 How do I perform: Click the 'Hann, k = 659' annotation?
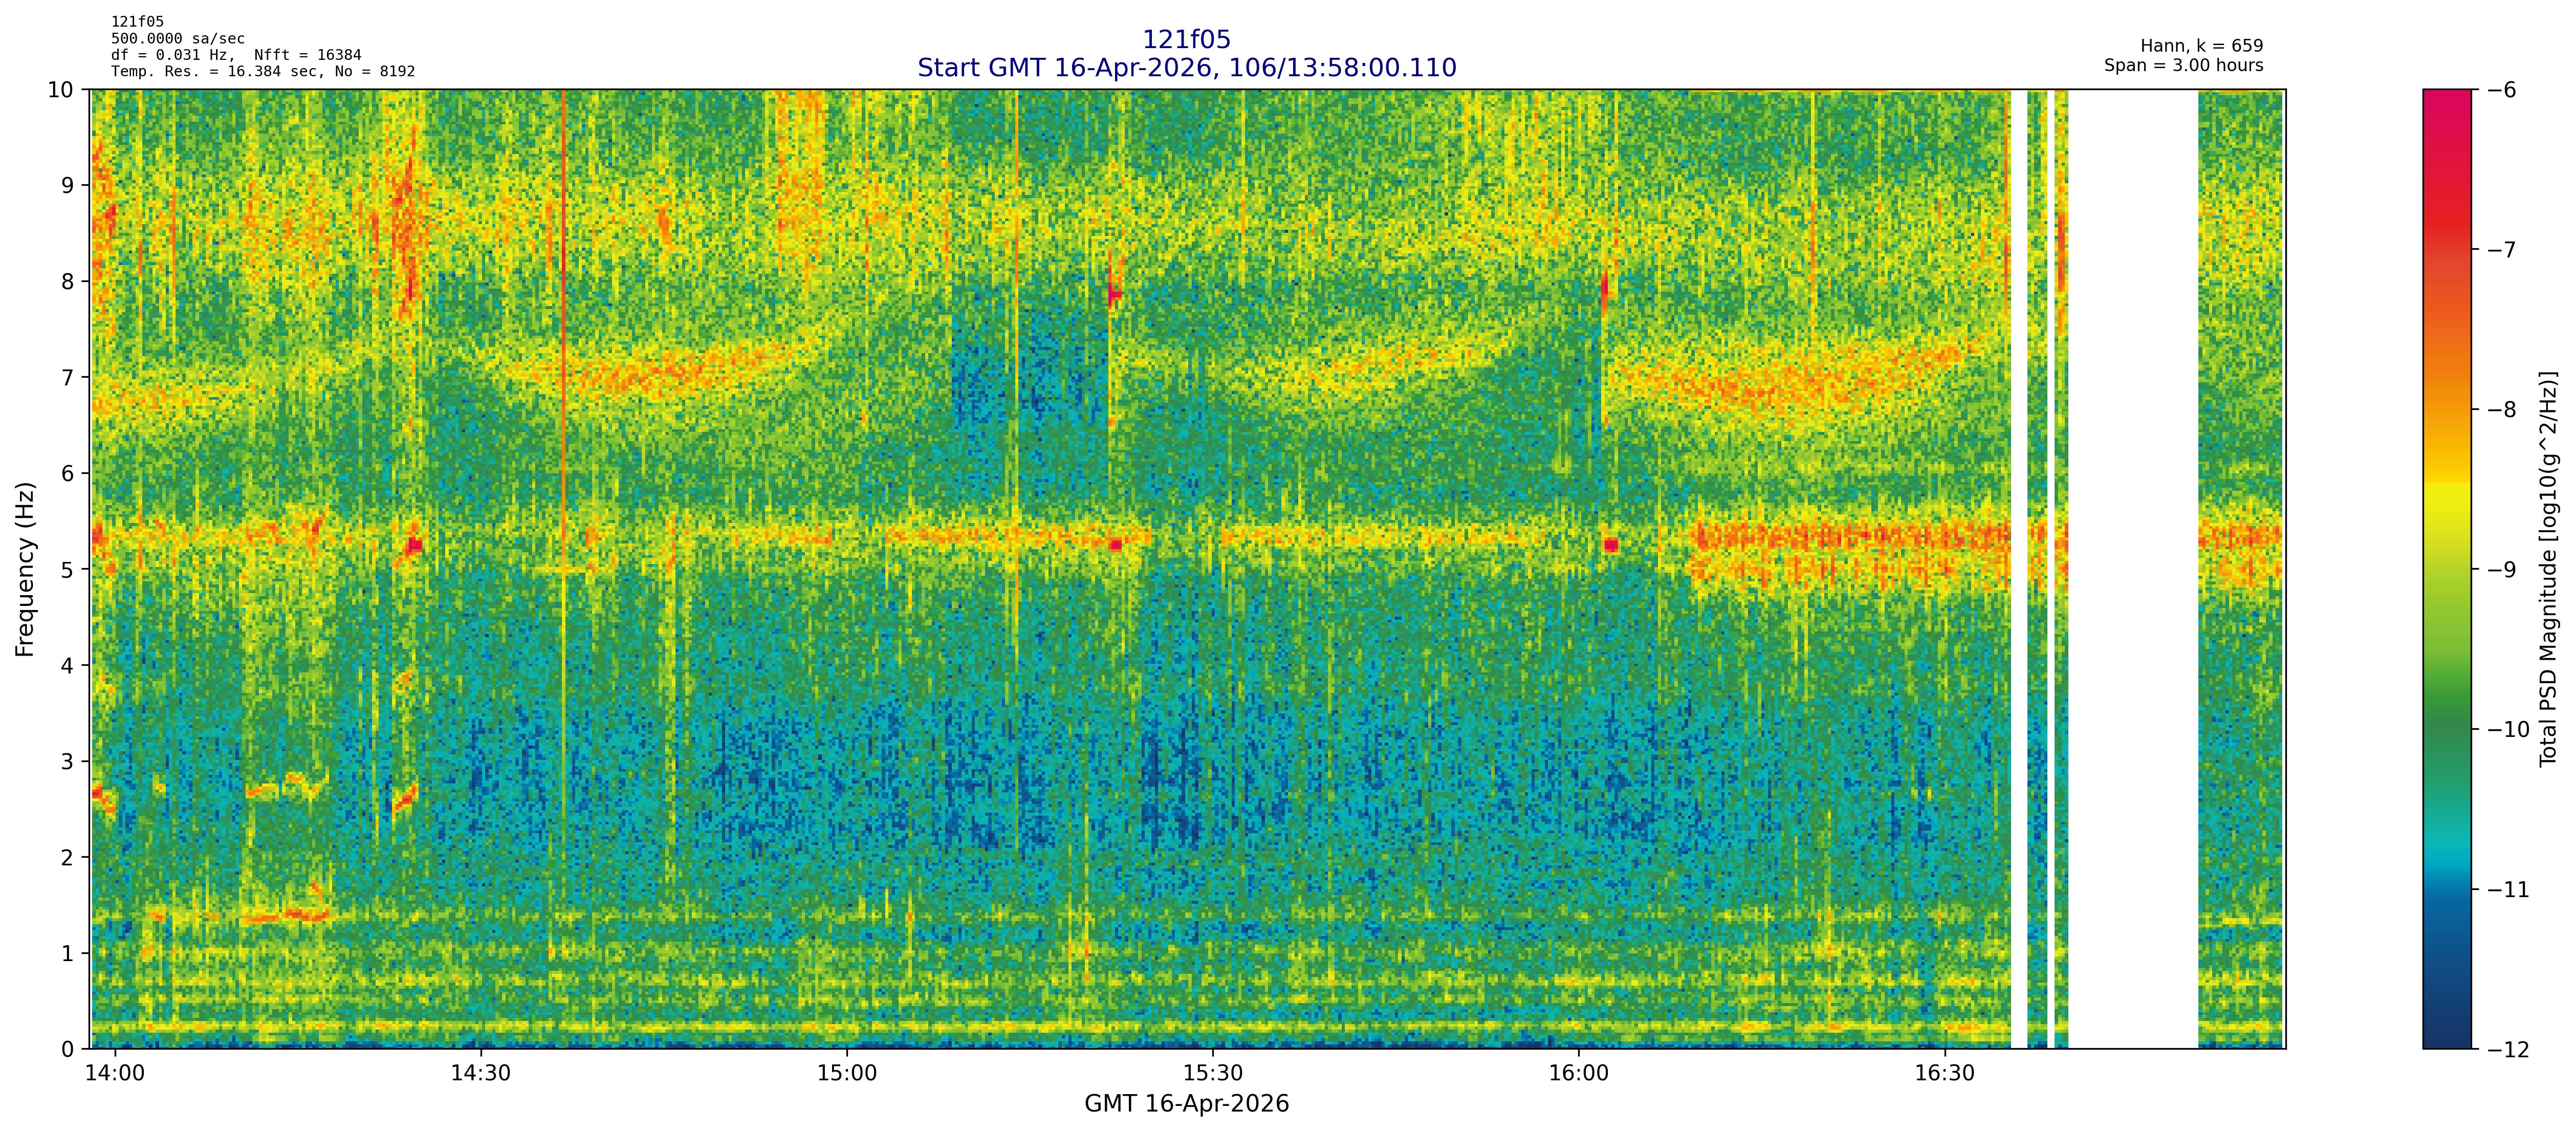(2201, 46)
